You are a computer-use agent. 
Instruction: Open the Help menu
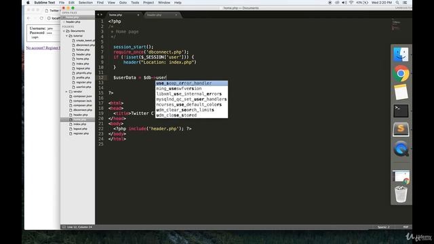tap(178, 3)
